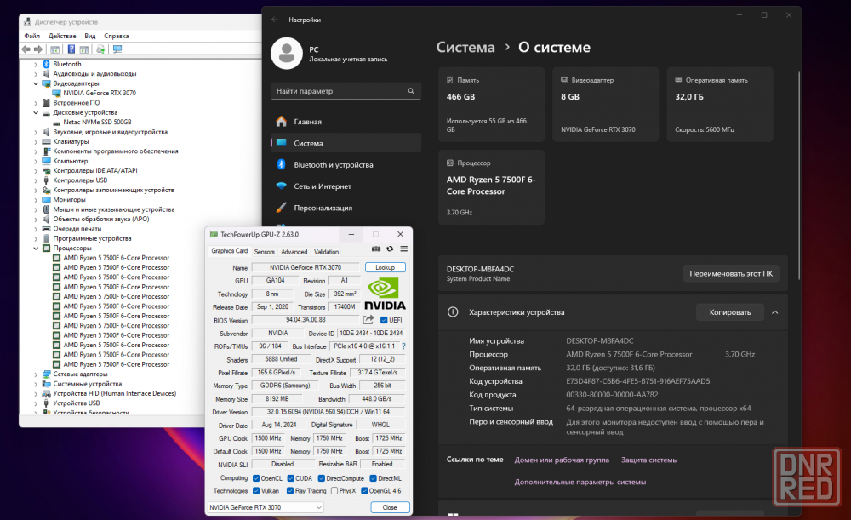Click Переименовать этот ПК button
Viewport: 851px width, 520px height.
(x=731, y=273)
